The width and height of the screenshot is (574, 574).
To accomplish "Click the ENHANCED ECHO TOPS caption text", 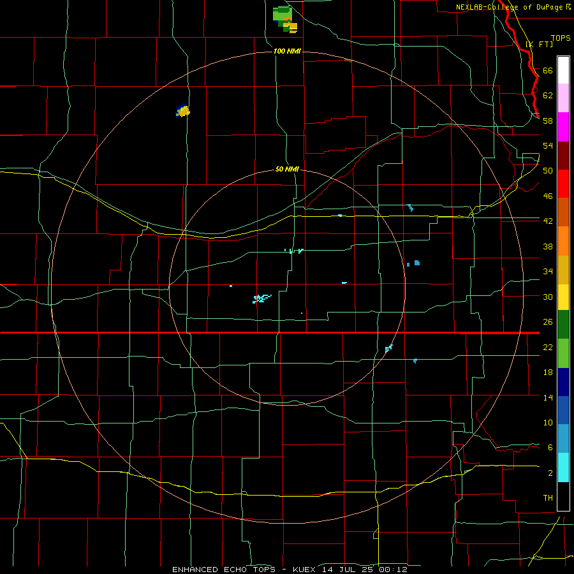I will 224,570.
